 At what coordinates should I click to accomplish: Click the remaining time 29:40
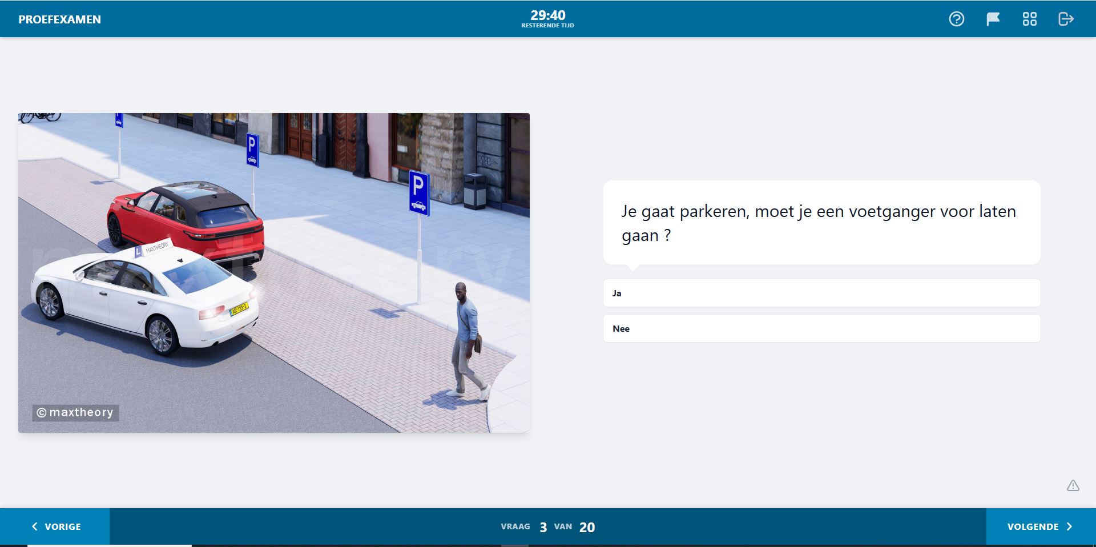tap(548, 15)
